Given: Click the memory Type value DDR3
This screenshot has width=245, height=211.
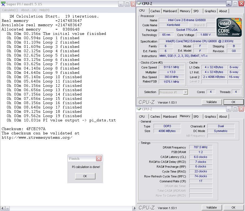Looking at the screenshot, I should point(167,126).
